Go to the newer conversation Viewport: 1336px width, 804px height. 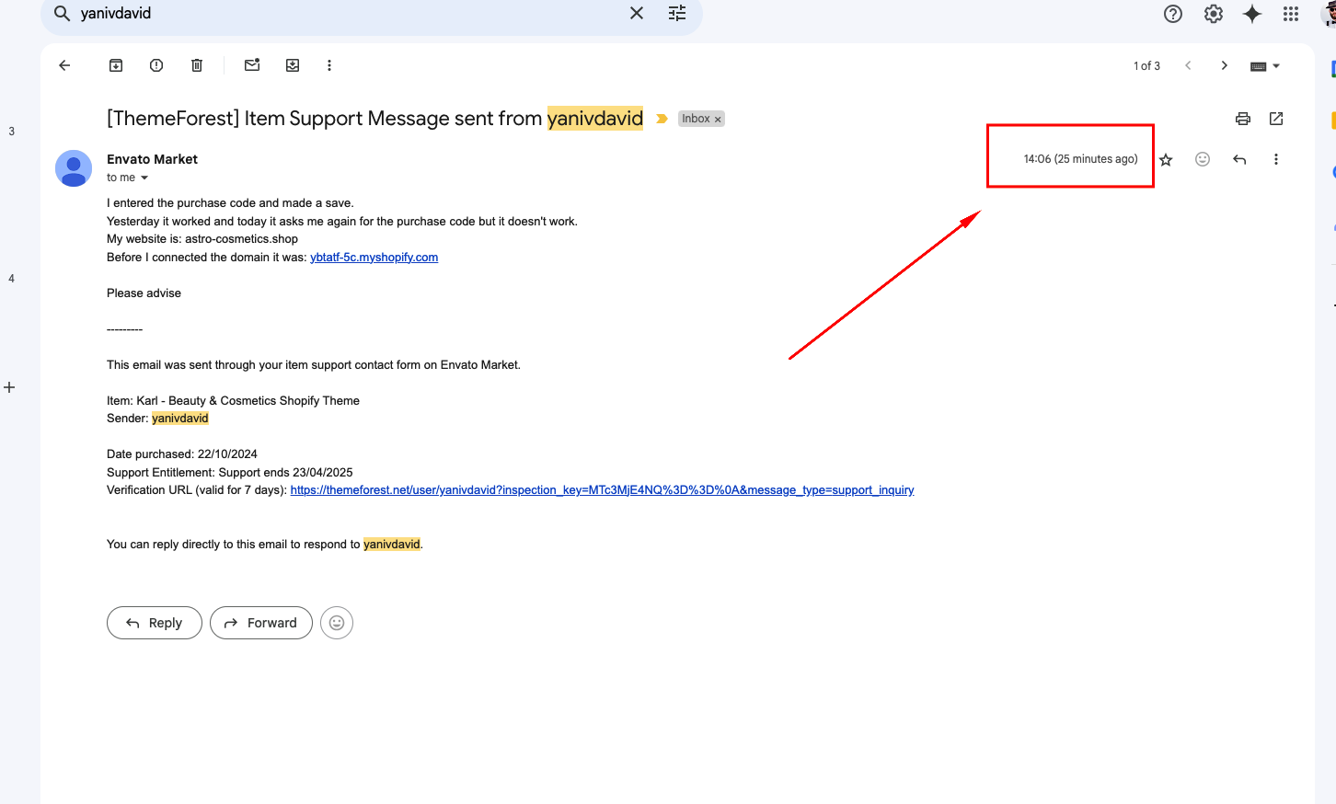coord(1188,65)
